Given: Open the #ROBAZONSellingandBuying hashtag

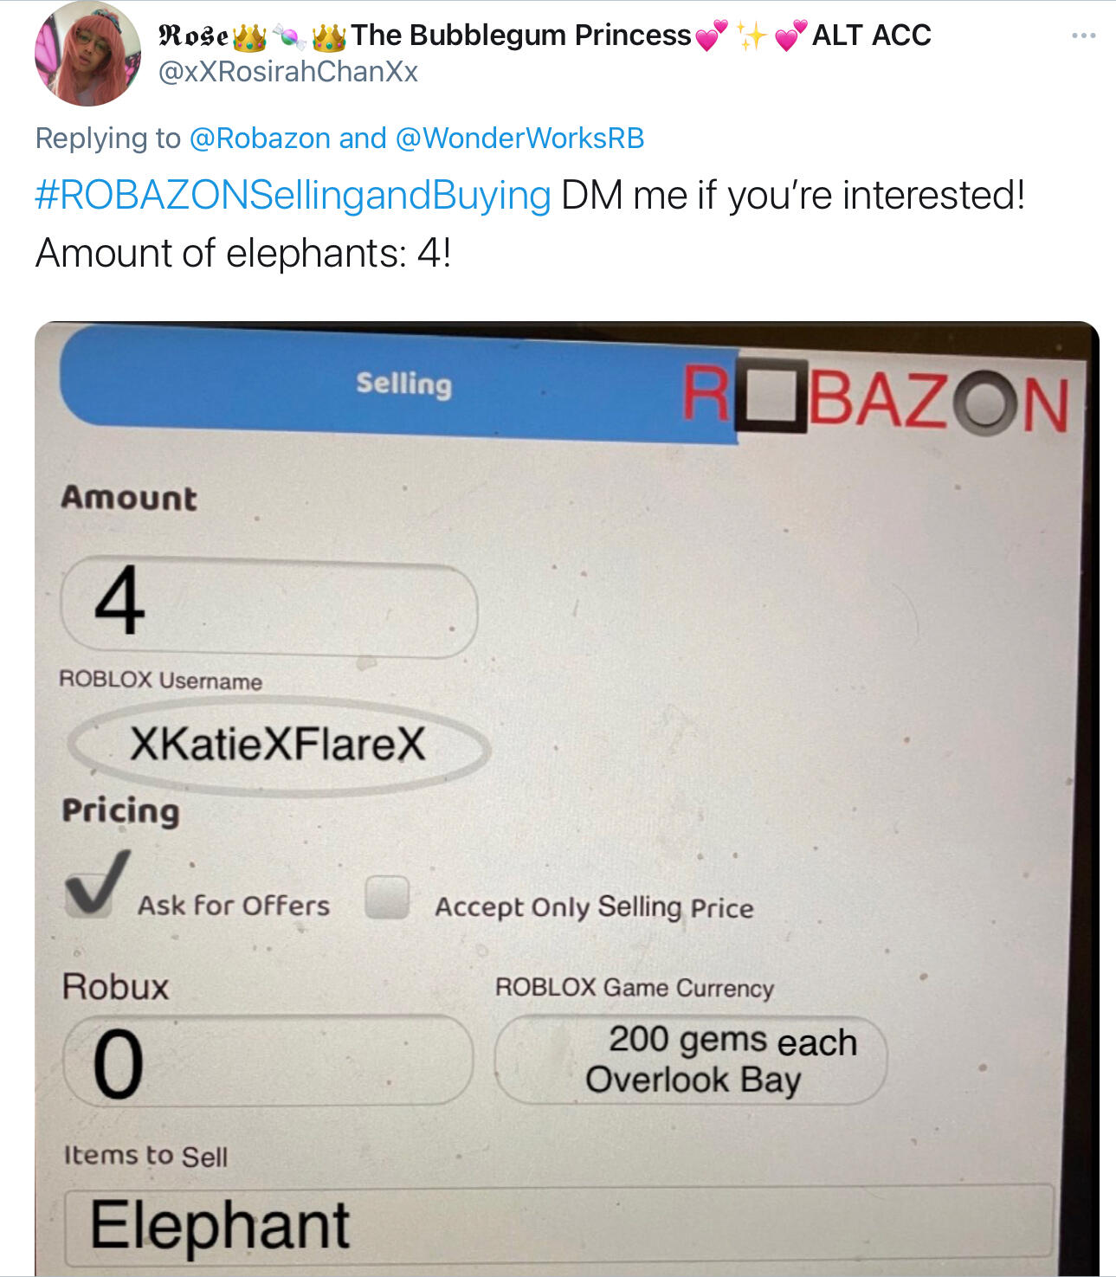Looking at the screenshot, I should coord(294,196).
